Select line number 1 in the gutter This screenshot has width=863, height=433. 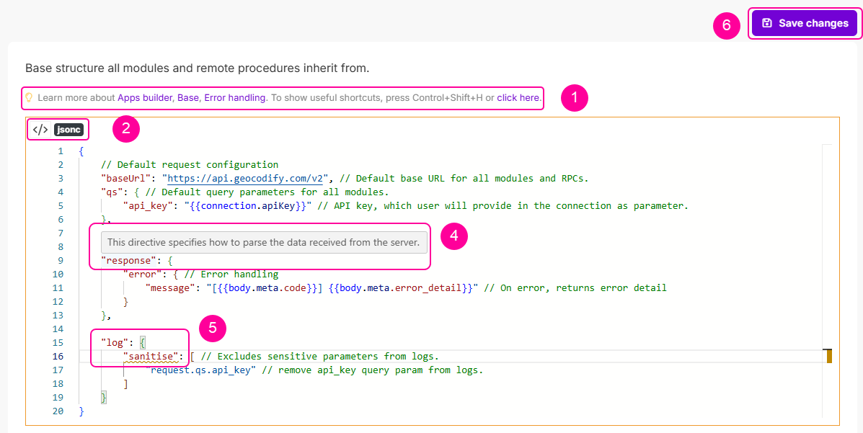coord(61,151)
